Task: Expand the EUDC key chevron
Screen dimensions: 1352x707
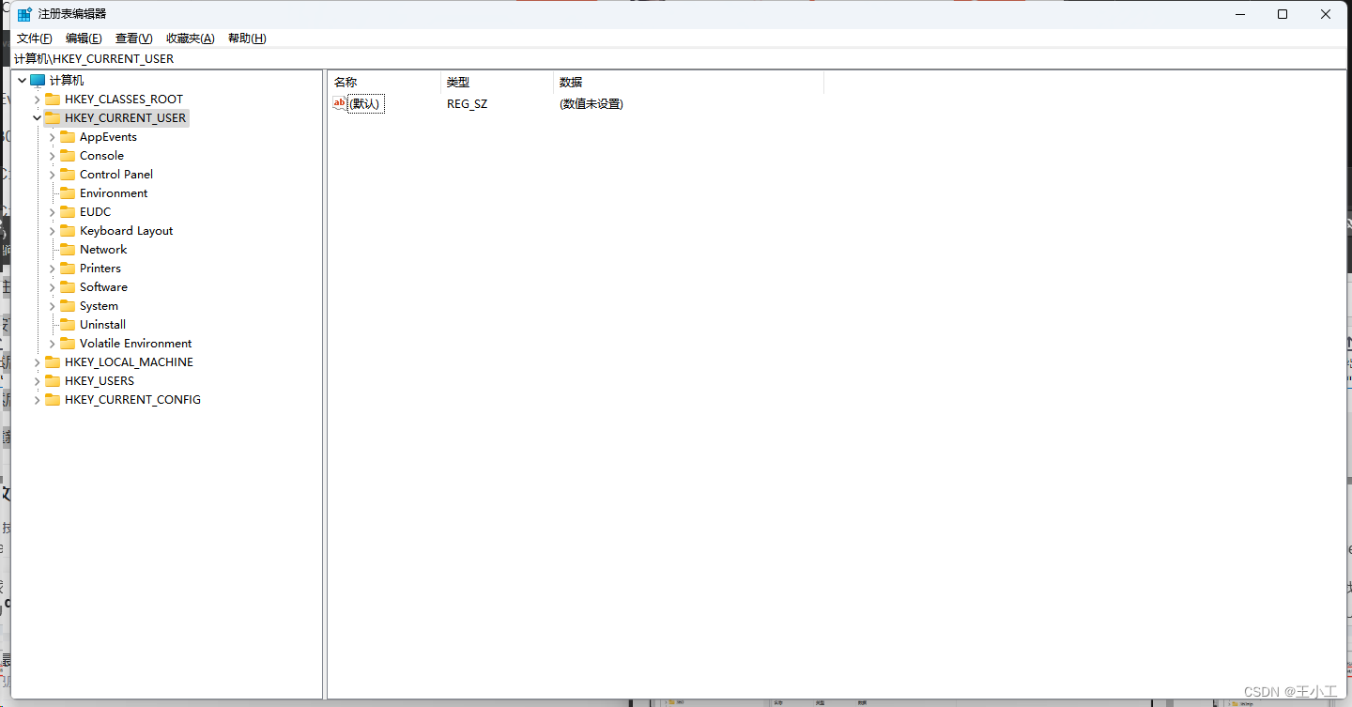Action: click(x=52, y=212)
